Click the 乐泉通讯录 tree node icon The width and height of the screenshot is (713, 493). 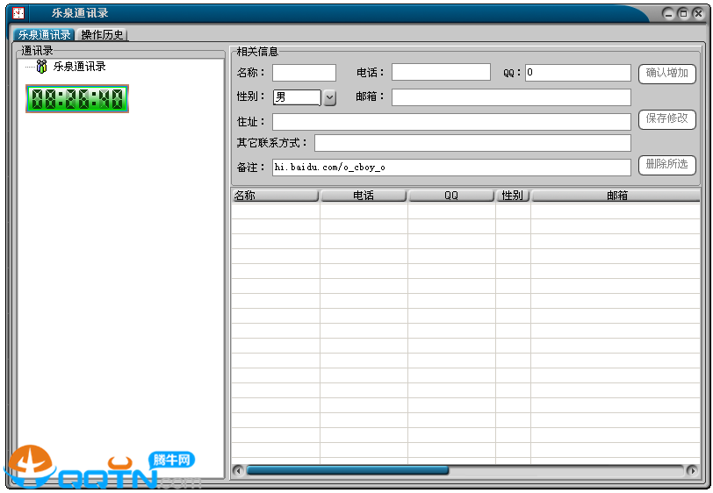click(41, 67)
